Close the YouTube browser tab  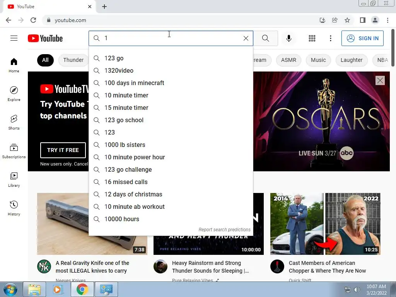point(90,7)
